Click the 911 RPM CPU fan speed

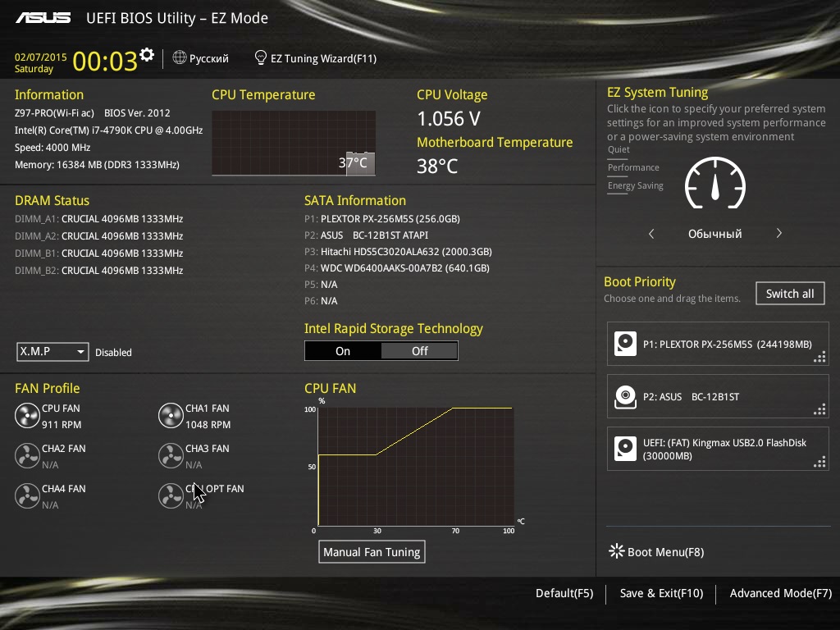coord(62,424)
